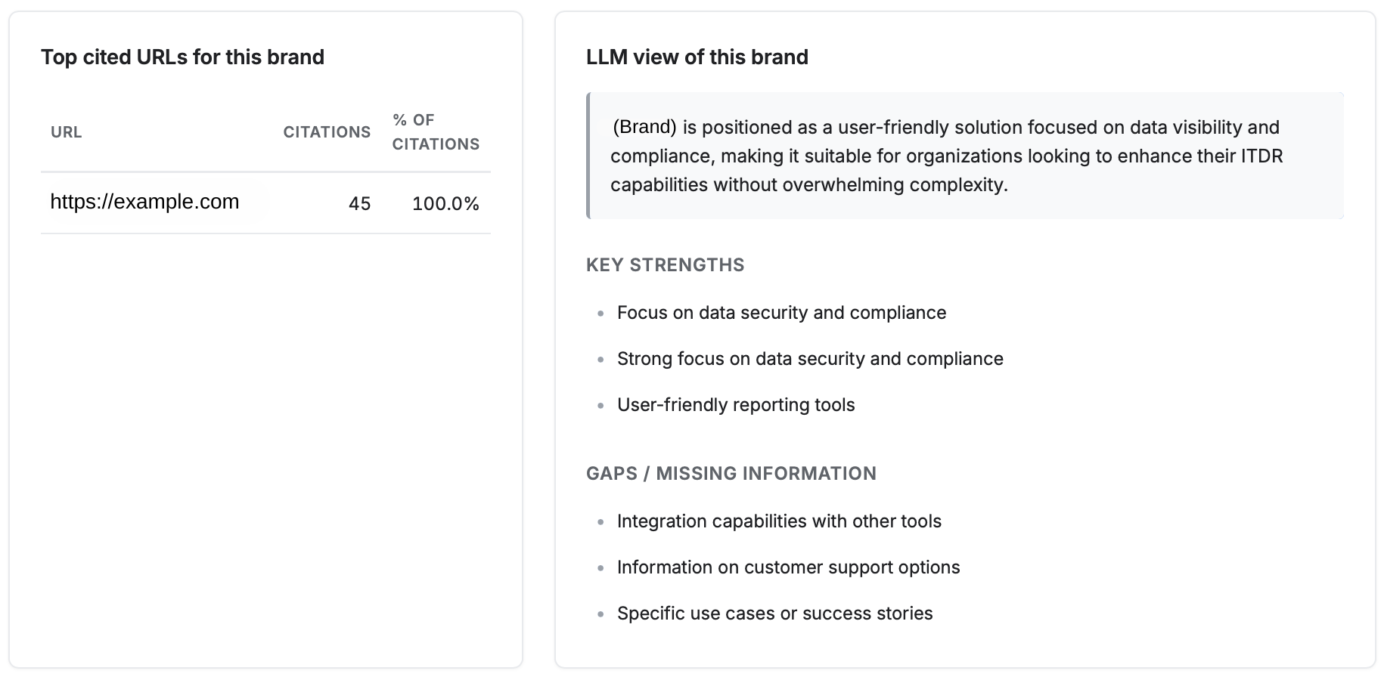The image size is (1384, 677).
Task: Select 'User-friendly reporting tools' bullet
Action: (x=736, y=404)
